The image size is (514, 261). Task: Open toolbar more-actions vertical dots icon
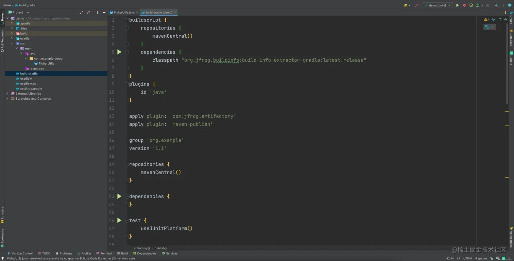coord(503,5)
